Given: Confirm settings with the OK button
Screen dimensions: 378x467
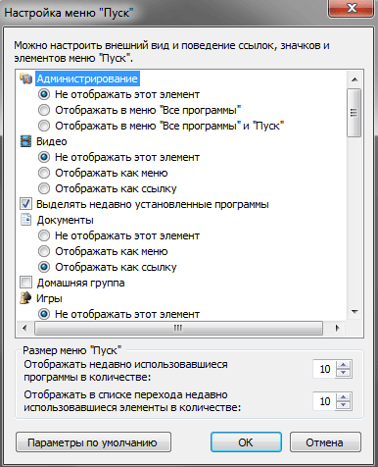Looking at the screenshot, I should pos(246,442).
